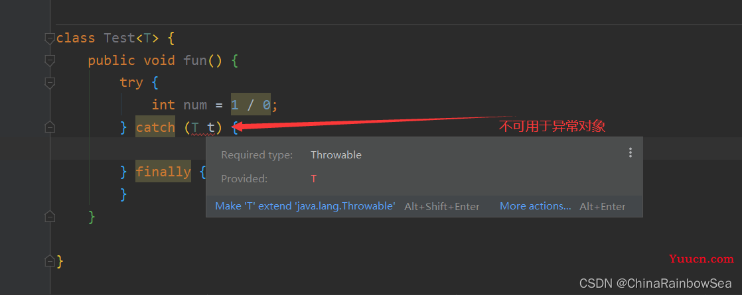742x295 pixels.
Task: Click the highlighted catch keyword
Action: point(155,127)
